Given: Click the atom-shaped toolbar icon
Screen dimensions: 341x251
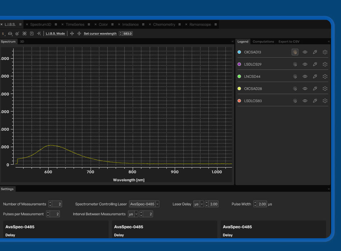Looking at the screenshot, I should (24, 34).
